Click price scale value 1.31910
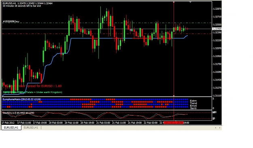 click(217, 56)
